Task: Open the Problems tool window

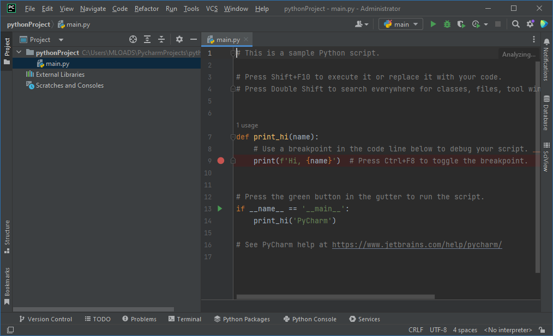Action: pyautogui.click(x=139, y=319)
